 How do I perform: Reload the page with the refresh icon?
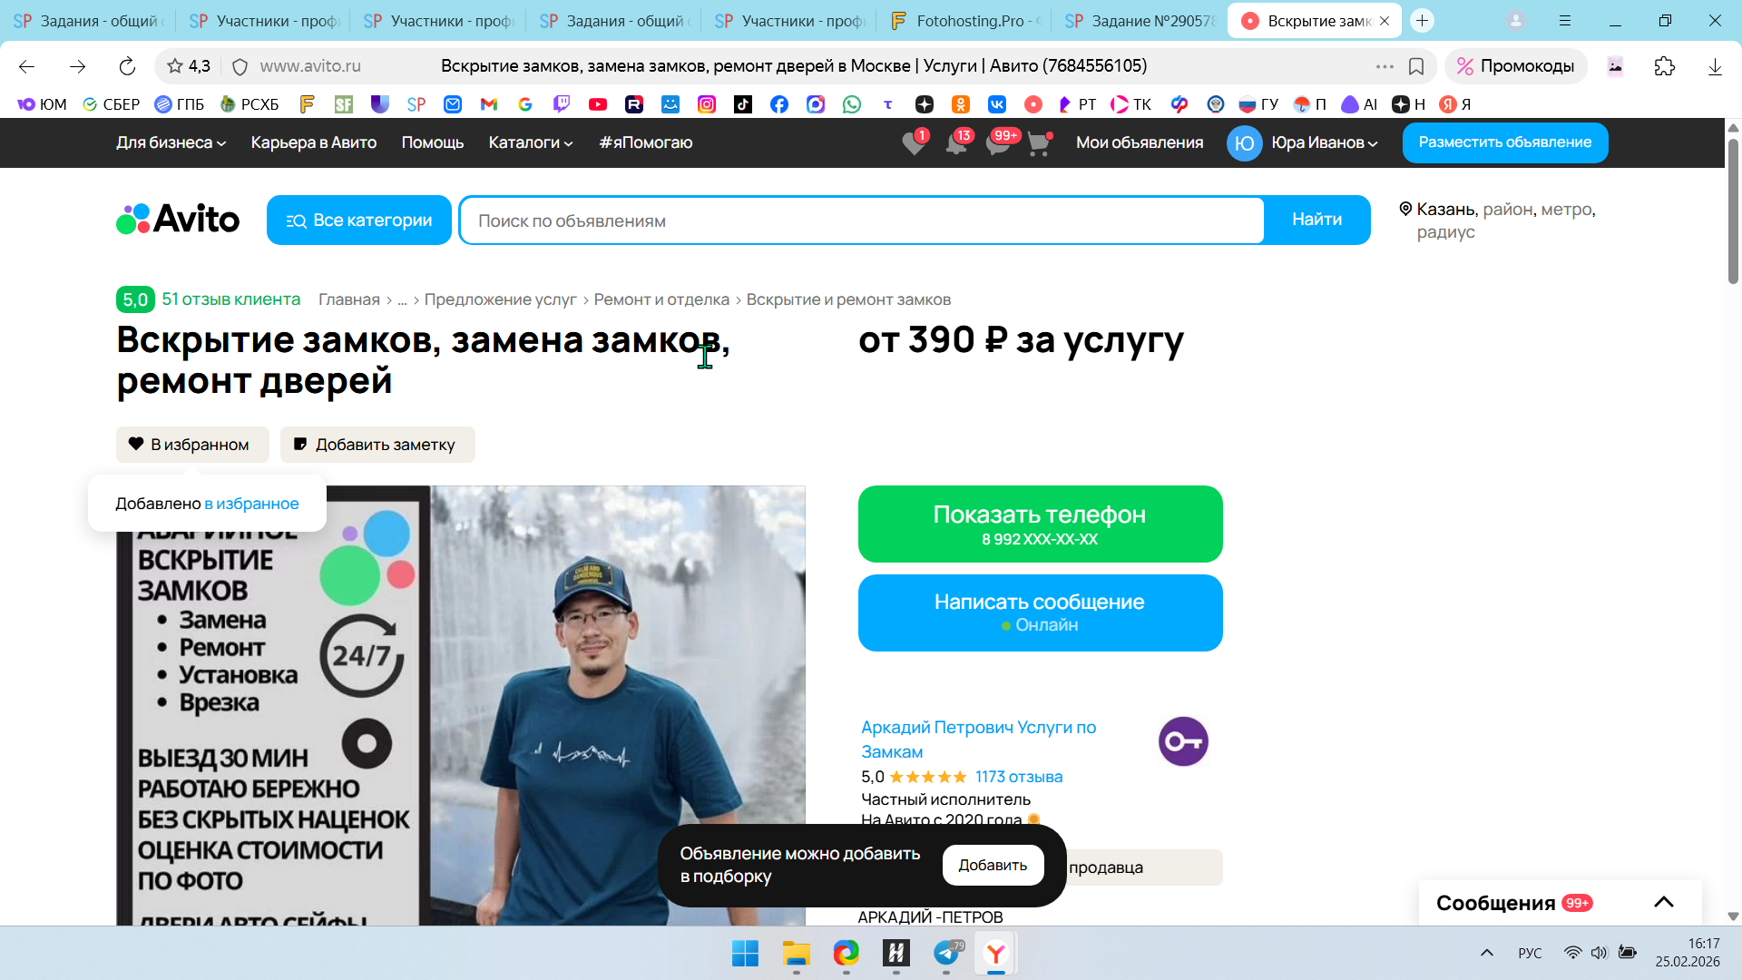[x=127, y=66]
